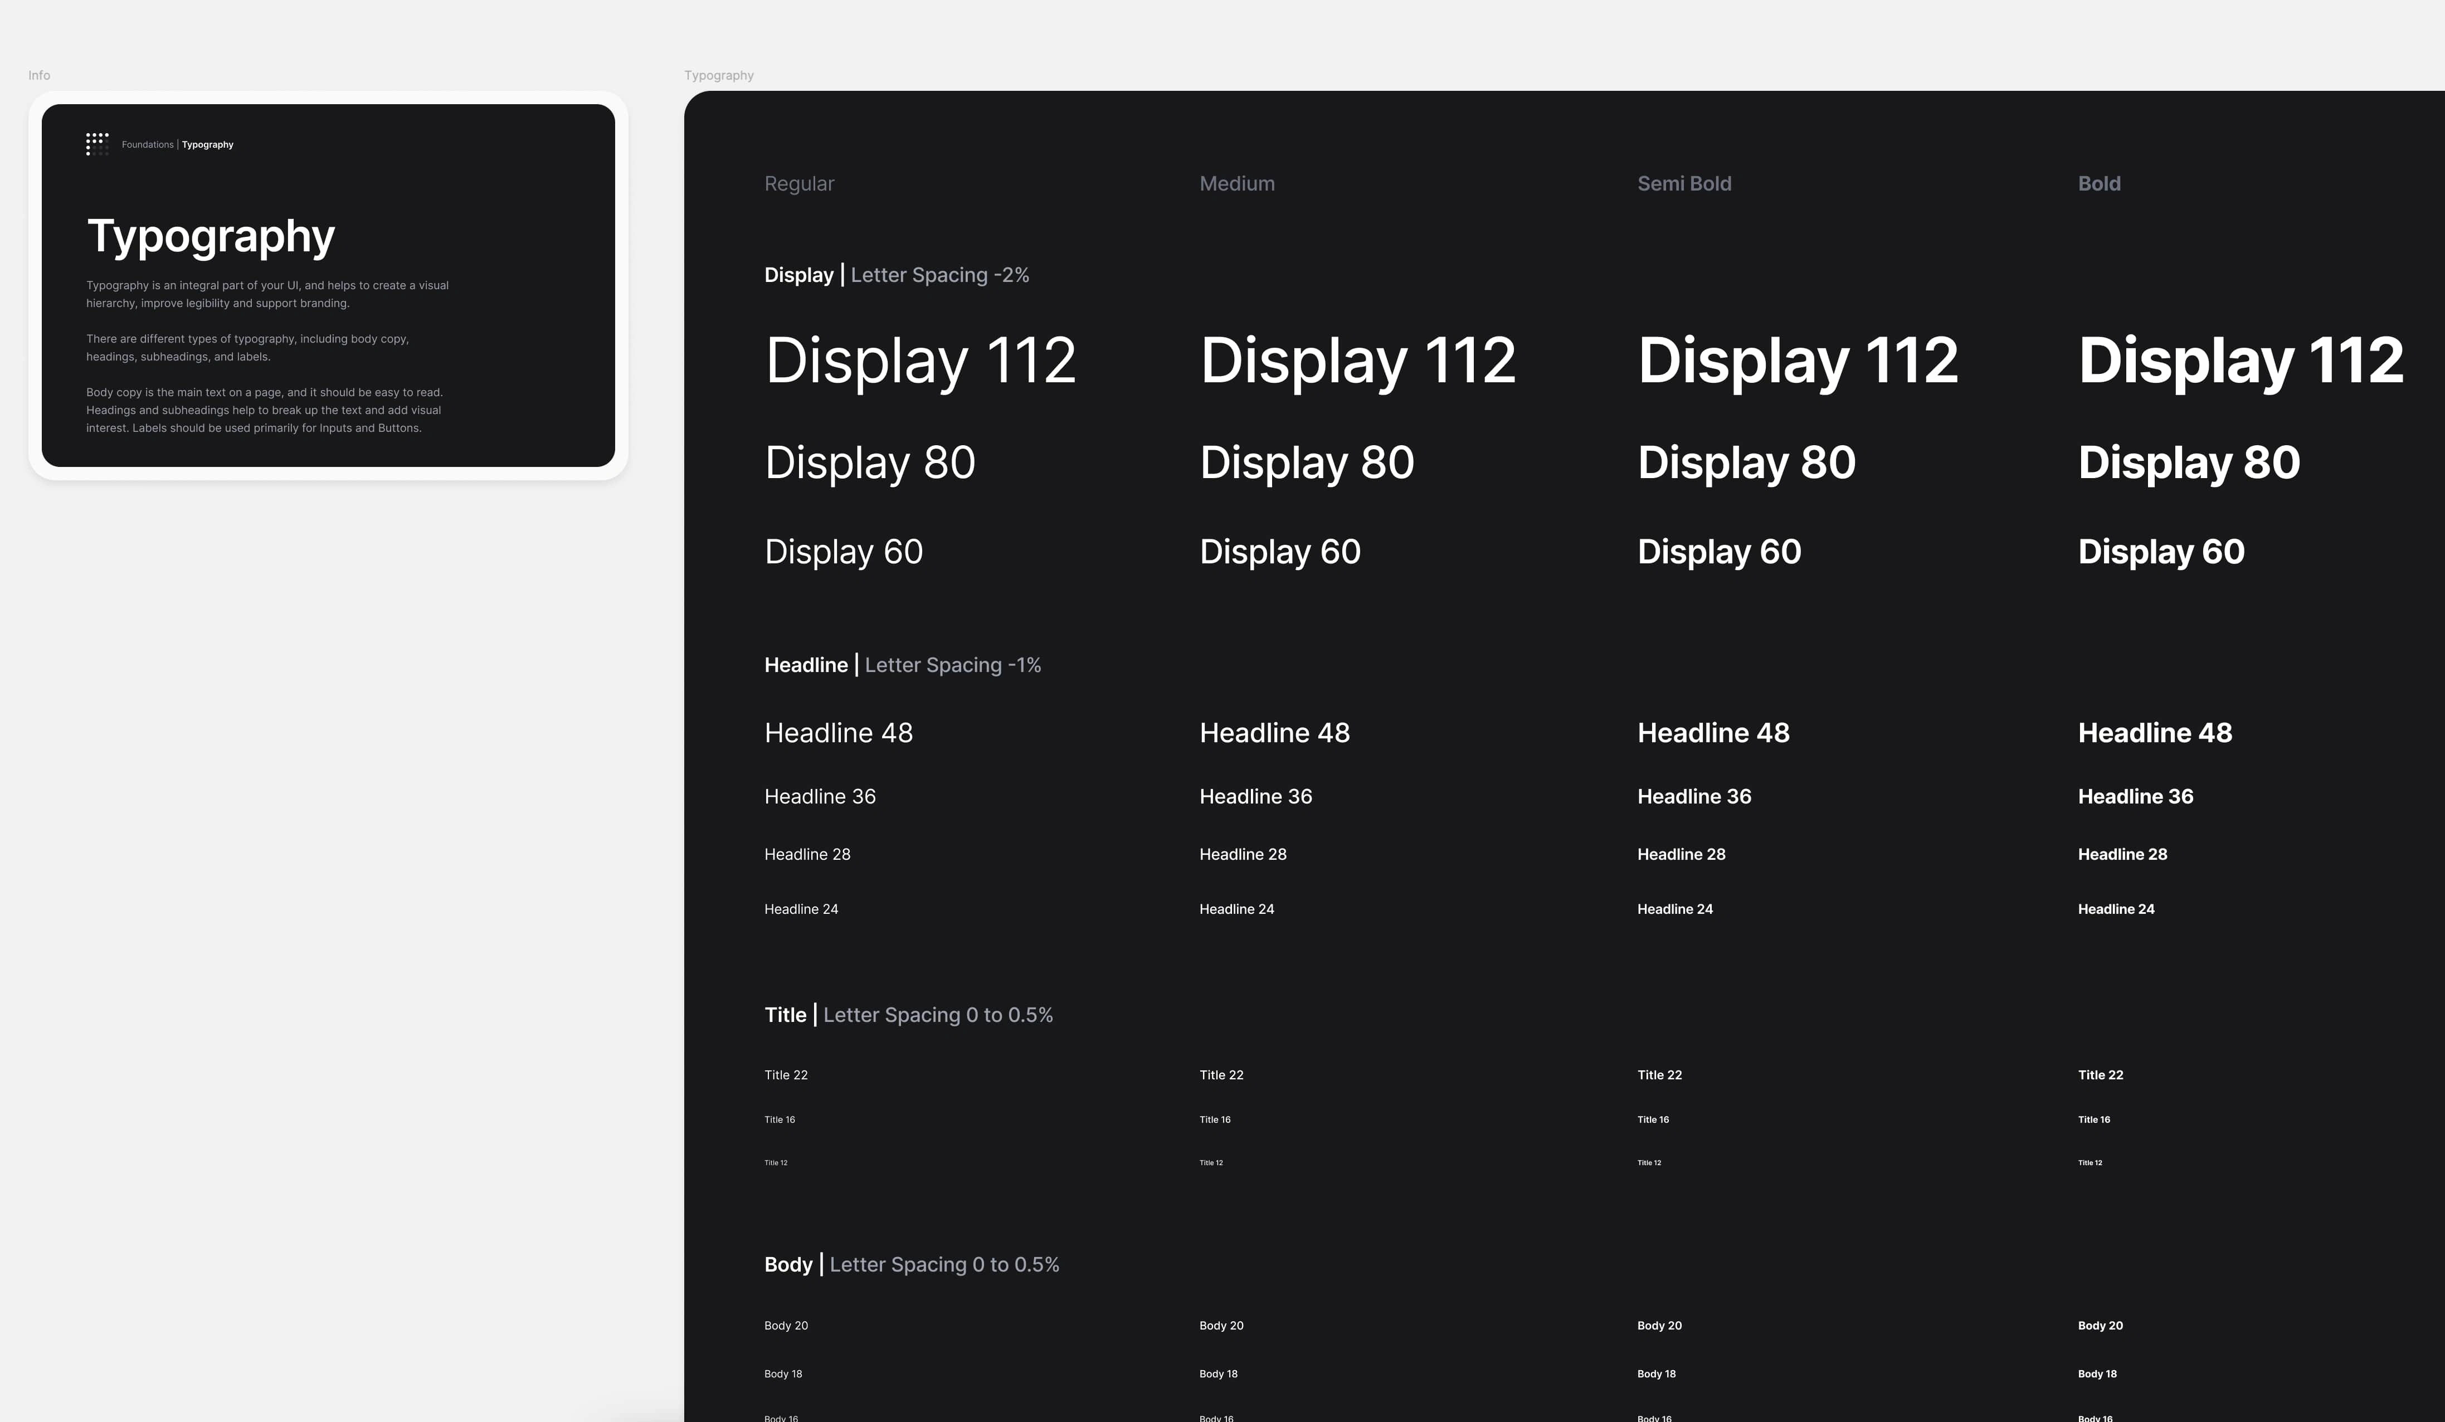Select Headline Letter Spacing -1% section title

tap(902, 665)
